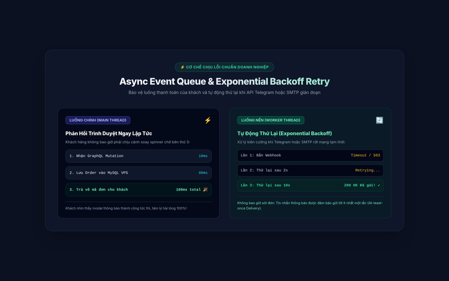Select row "3. Trả về mã đơn cho khách"

pyautogui.click(x=139, y=190)
